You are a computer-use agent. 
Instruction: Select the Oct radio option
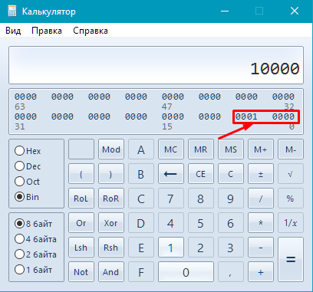point(27,182)
